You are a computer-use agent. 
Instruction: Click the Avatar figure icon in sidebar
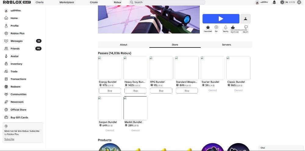pos(6,56)
